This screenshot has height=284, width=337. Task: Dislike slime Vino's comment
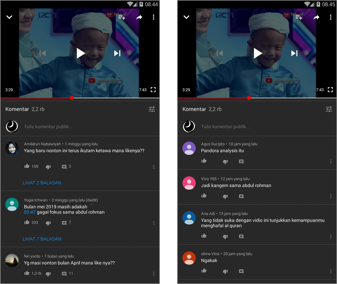pos(225,272)
